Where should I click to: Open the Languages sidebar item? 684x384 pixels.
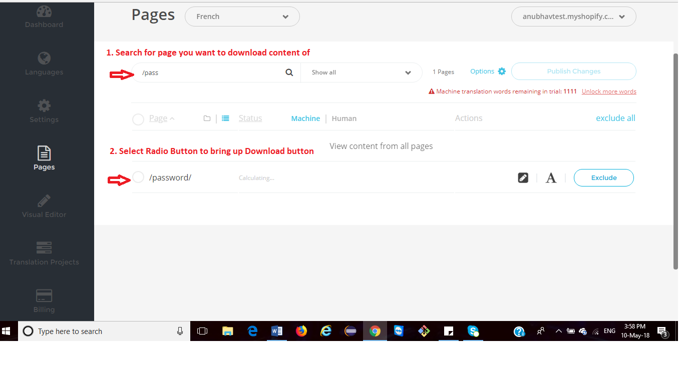coord(44,63)
